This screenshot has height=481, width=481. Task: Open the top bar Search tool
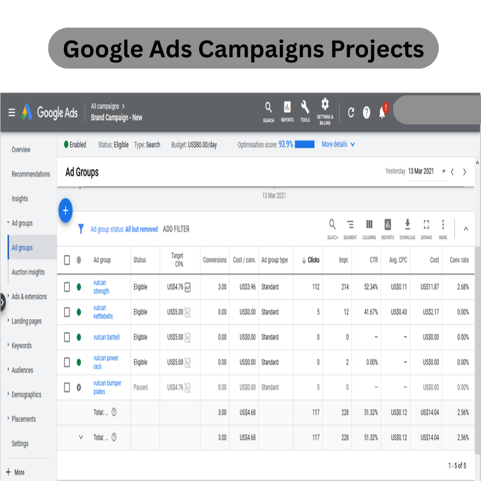(268, 112)
